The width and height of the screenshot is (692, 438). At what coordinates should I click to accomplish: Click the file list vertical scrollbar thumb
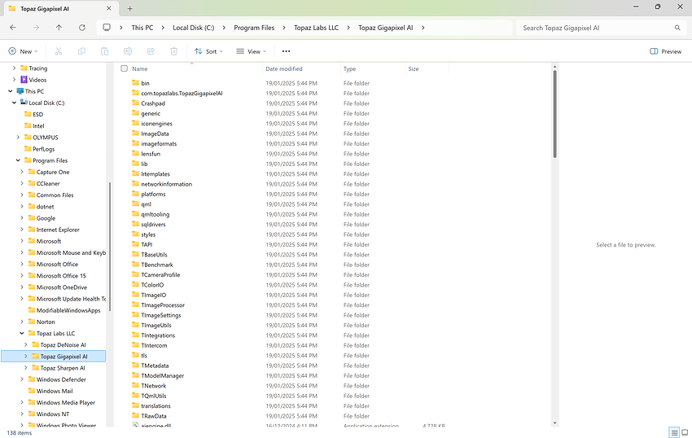click(x=554, y=114)
